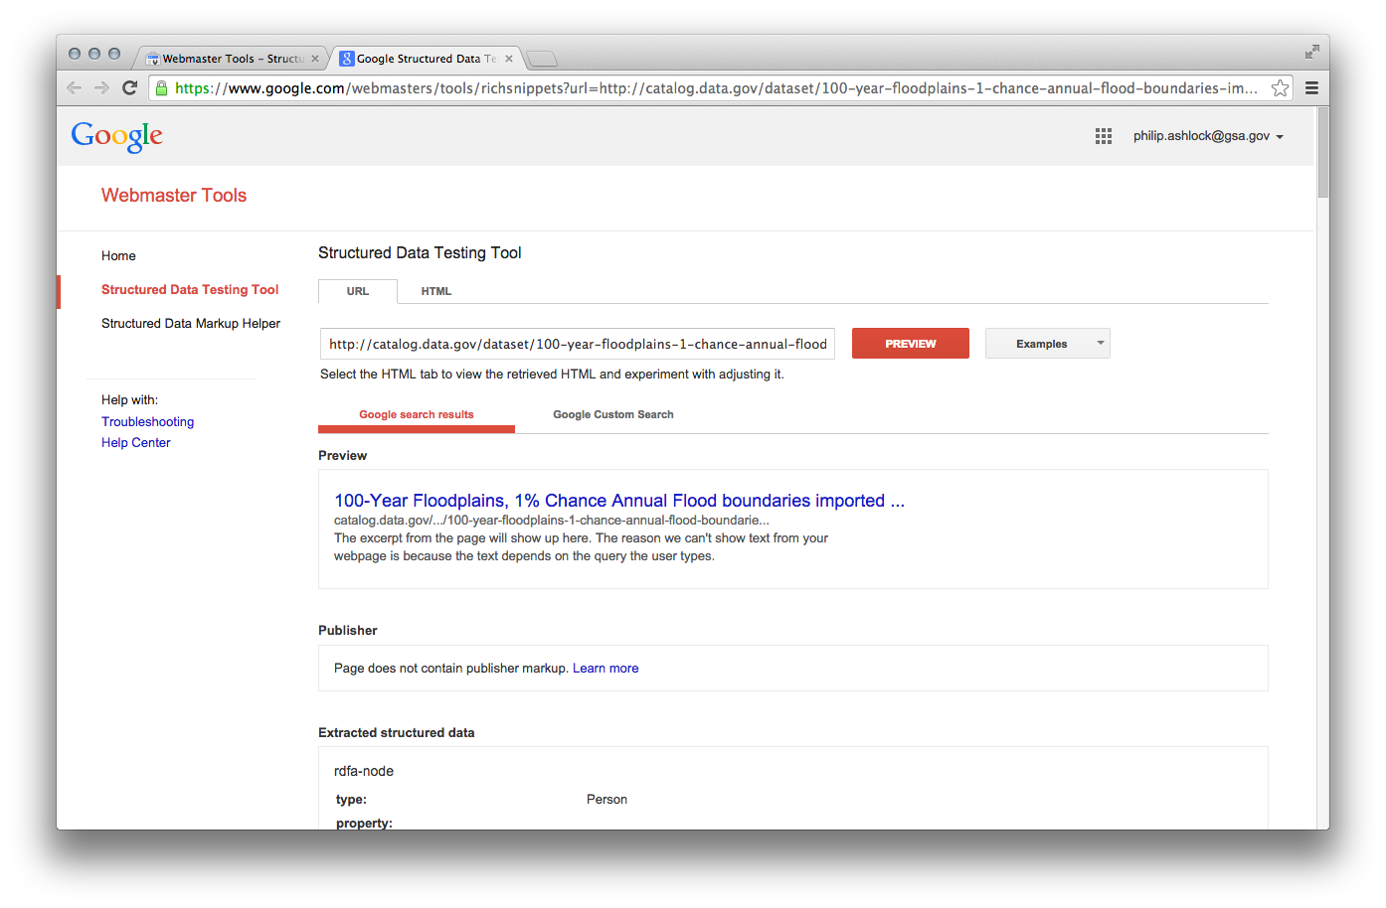Go back using browser back arrow
Viewport: 1386px width, 908px height.
(x=74, y=87)
